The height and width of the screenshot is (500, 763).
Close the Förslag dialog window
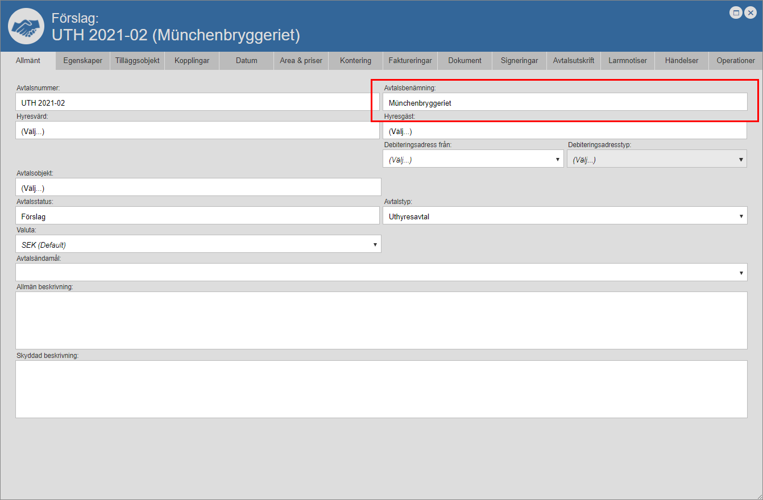(x=750, y=13)
